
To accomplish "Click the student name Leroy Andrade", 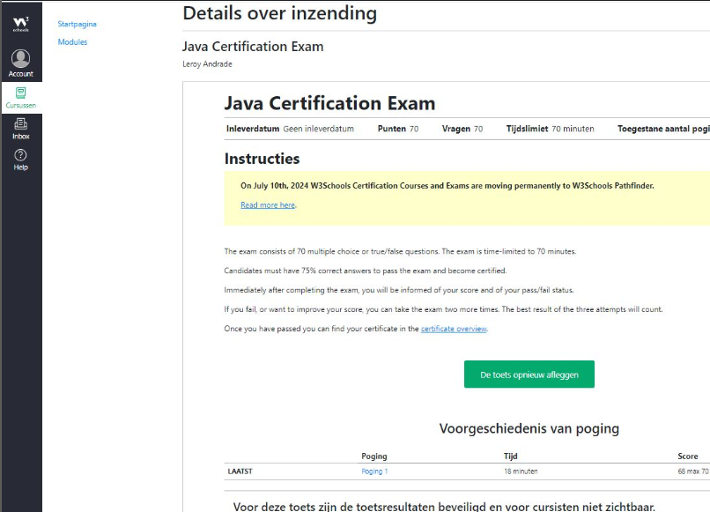I will (x=207, y=64).
